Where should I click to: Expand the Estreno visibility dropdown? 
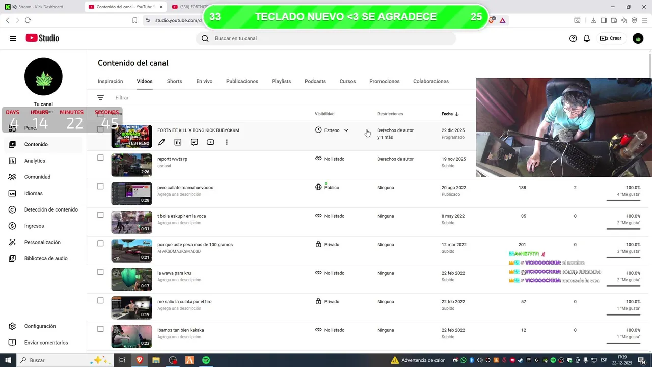346,130
